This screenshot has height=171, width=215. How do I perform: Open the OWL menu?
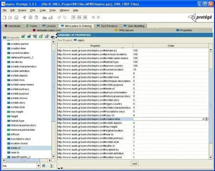tap(33, 10)
